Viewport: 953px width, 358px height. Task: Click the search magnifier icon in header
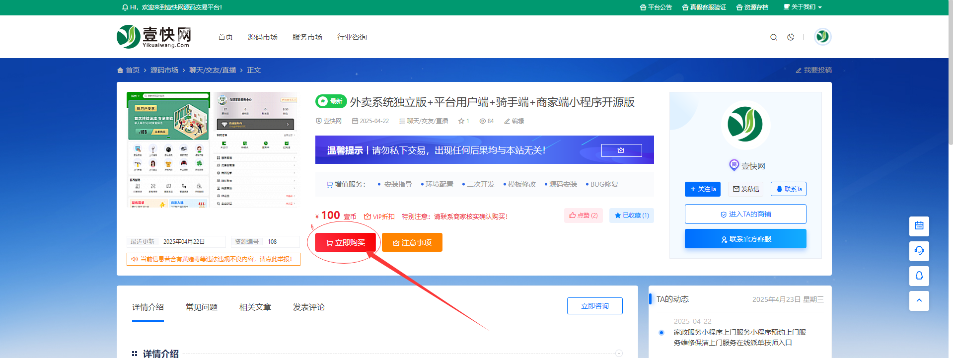773,37
